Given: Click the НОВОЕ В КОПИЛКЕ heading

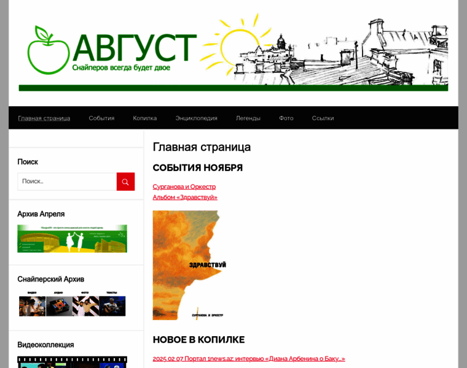Looking at the screenshot, I should point(198,339).
